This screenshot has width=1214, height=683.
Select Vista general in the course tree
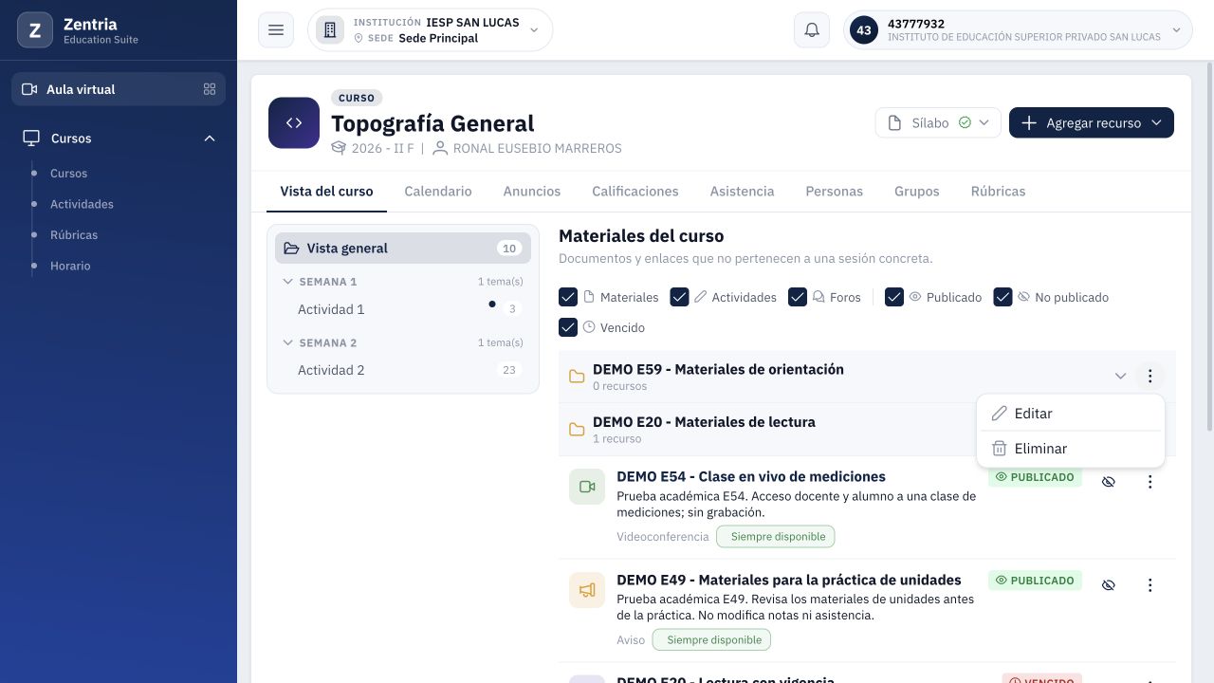pos(403,249)
